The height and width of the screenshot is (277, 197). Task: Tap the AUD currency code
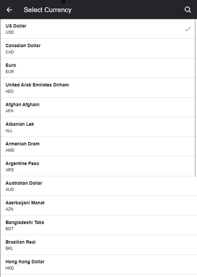[x=10, y=190]
